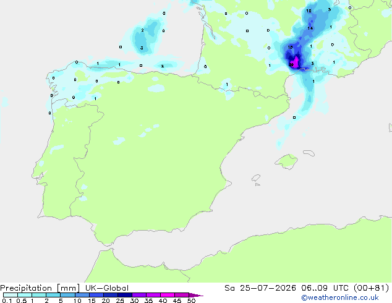
Task: Click the 1–2 mm legend color swatch
Action: pyautogui.click(x=39, y=295)
